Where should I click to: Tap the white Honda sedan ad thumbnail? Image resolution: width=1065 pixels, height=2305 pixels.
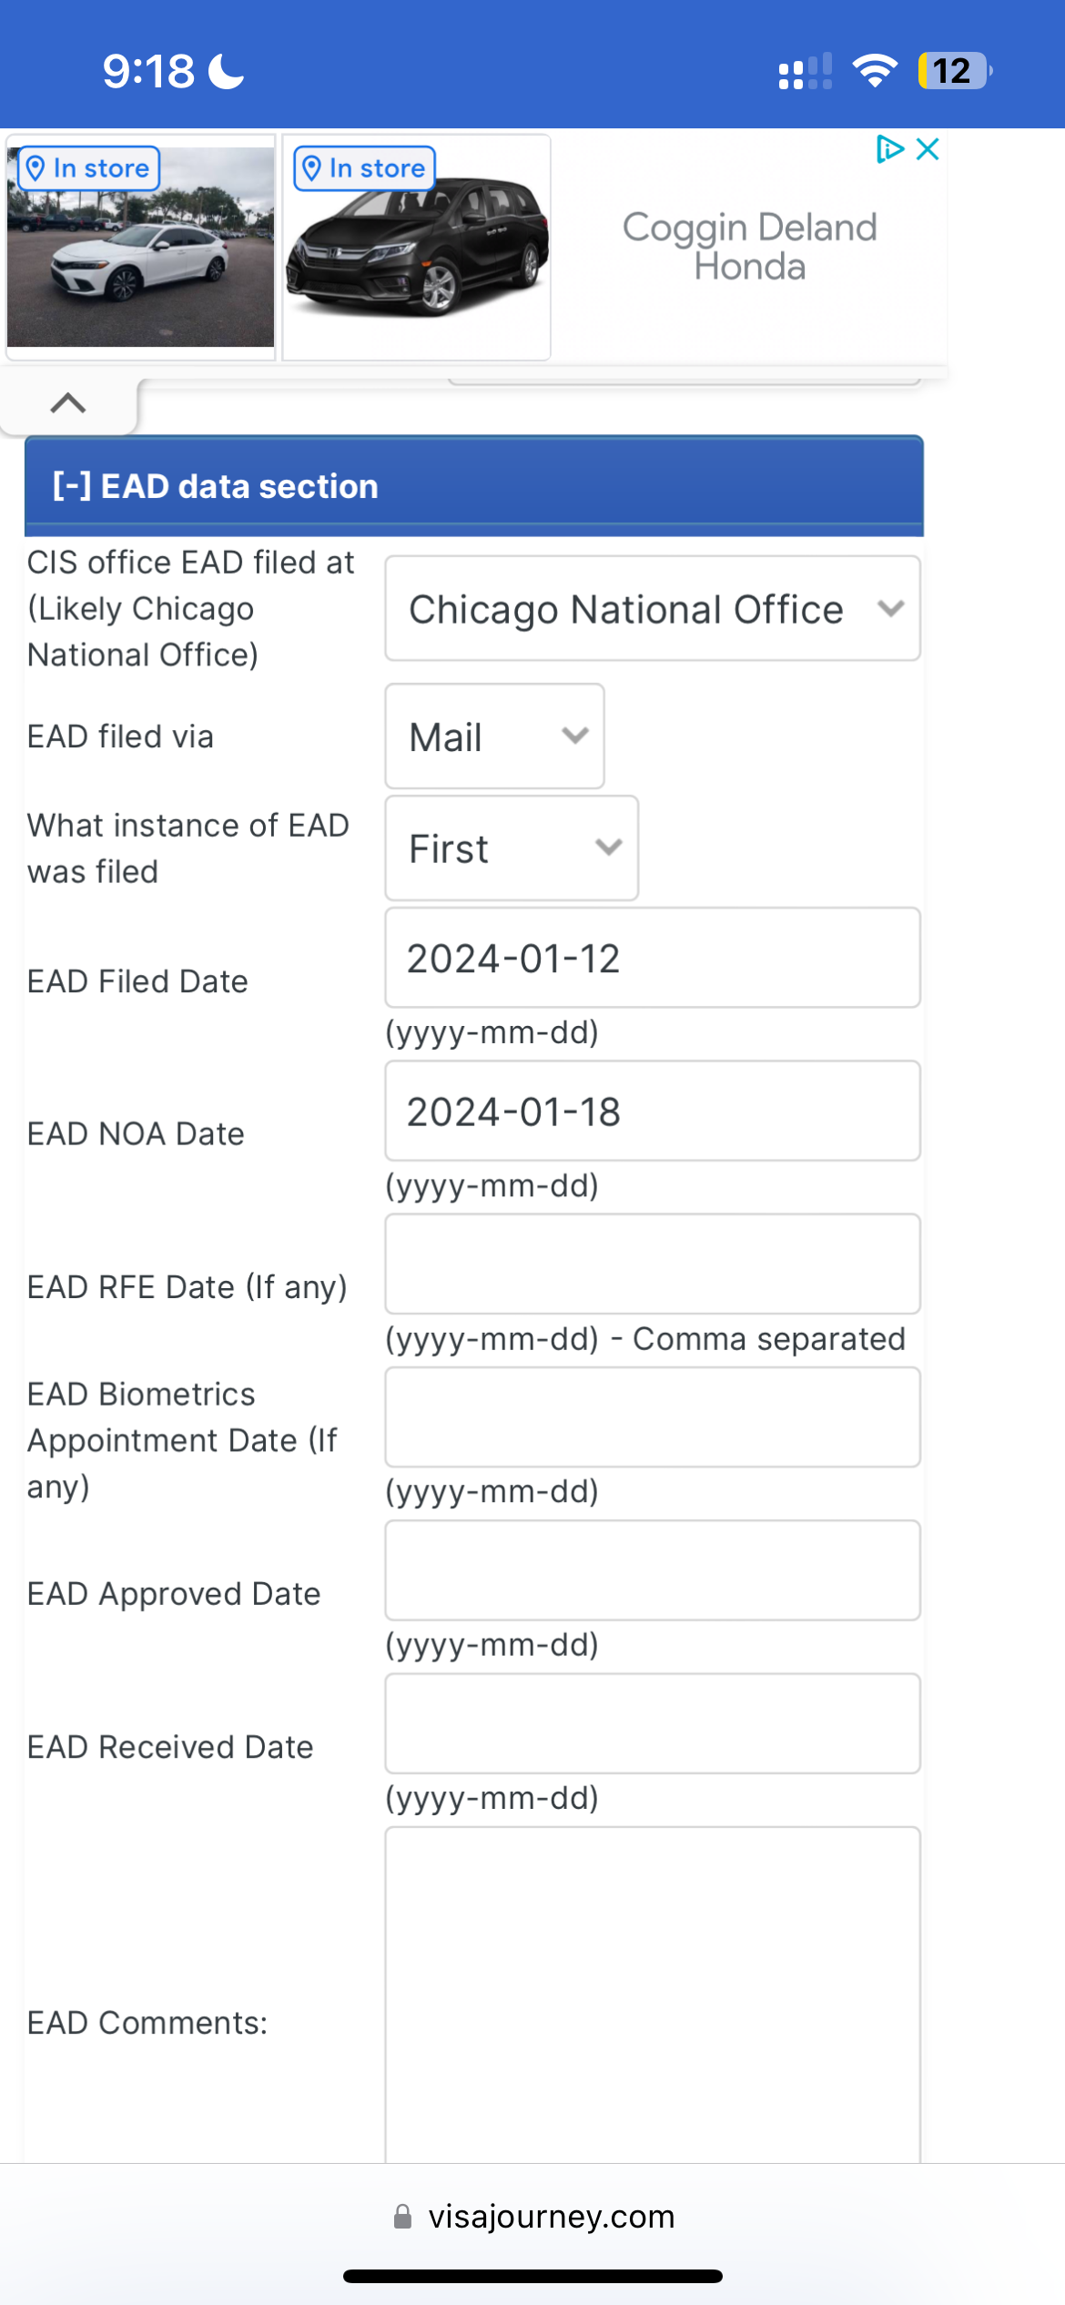[x=141, y=247]
